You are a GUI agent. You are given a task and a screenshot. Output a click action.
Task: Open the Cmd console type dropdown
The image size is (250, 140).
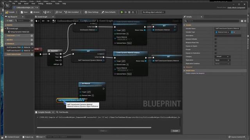click(x=41, y=137)
